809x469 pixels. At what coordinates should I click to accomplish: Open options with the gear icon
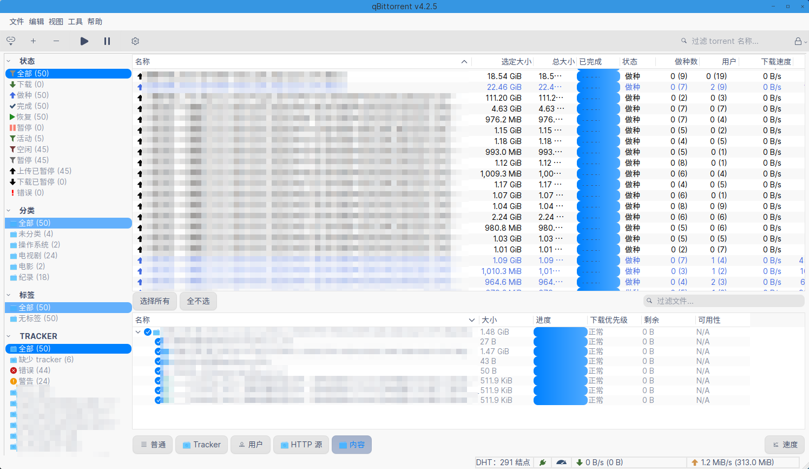135,41
